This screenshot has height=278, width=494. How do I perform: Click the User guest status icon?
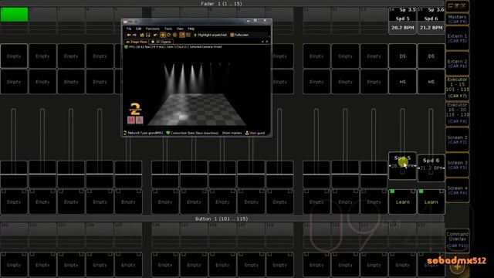click(x=247, y=133)
